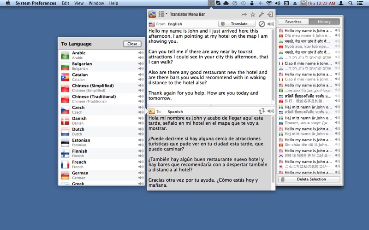Select Catalan in the To Language list

click(x=101, y=77)
